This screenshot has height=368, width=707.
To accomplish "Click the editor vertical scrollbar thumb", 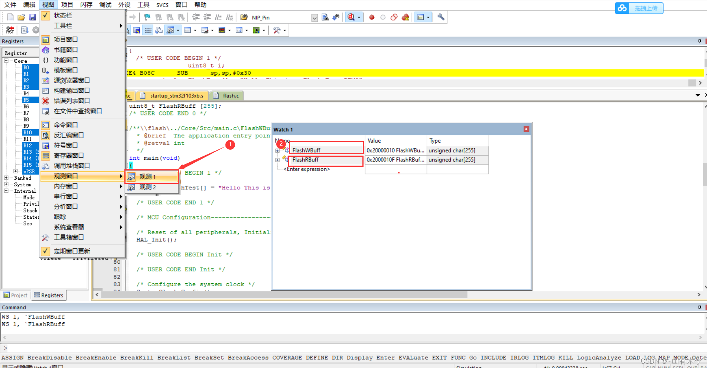I will (x=705, y=174).
